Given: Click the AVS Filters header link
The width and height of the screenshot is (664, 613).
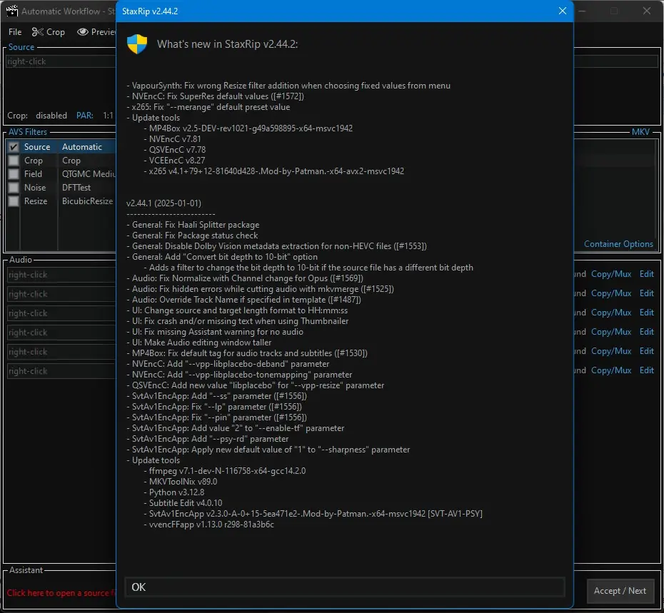Looking at the screenshot, I should pos(28,131).
